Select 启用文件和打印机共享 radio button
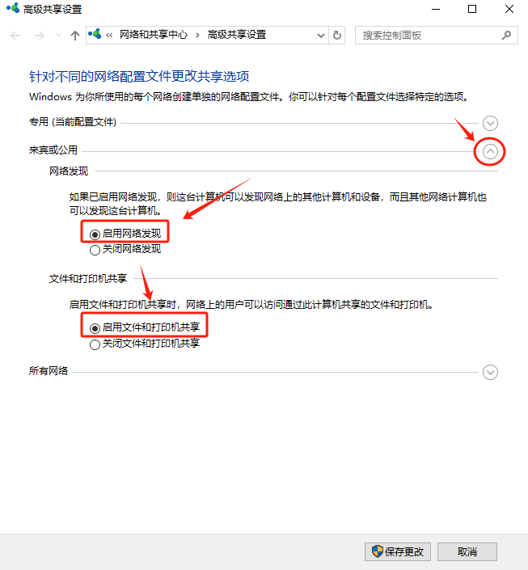The width and height of the screenshot is (528, 570). [x=95, y=328]
